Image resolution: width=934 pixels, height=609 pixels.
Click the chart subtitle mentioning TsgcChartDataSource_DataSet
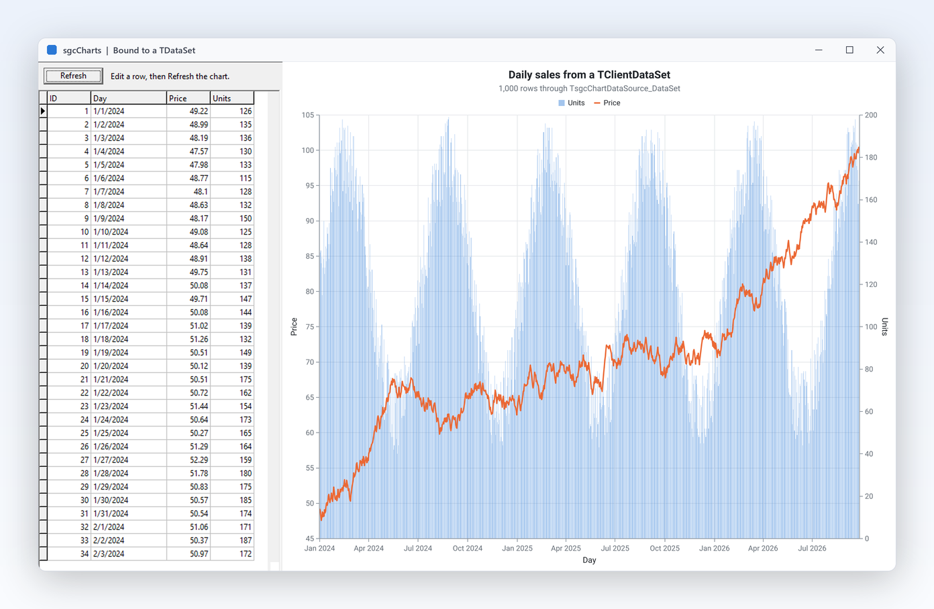[589, 89]
